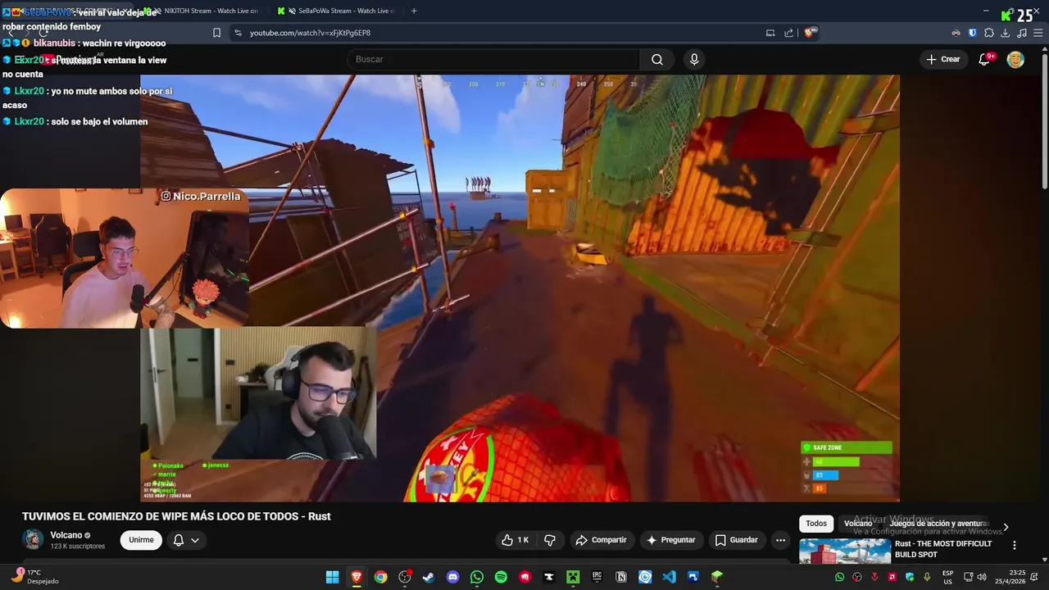Open the Volcano channel name link
The width and height of the screenshot is (1049, 590).
(x=66, y=535)
